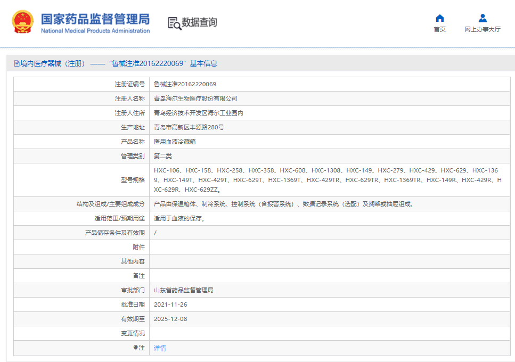This screenshot has height=362, width=515.
Task: Click the bulb icon beside 注
Action: pyautogui.click(x=136, y=348)
